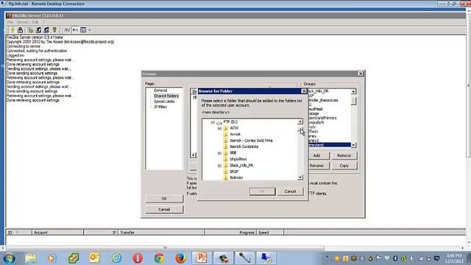
Task: Open Internet Explorer from the taskbar
Action: coord(116,258)
